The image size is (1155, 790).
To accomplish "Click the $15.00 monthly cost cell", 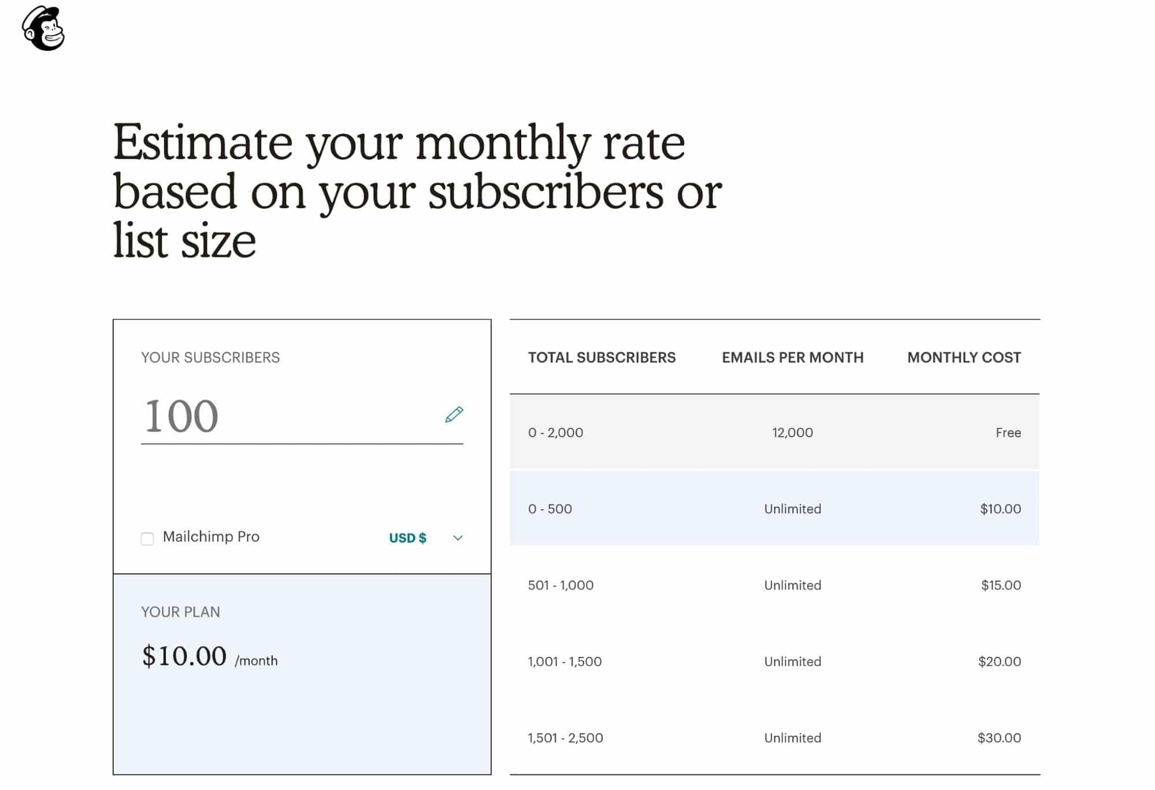I will 1001,585.
